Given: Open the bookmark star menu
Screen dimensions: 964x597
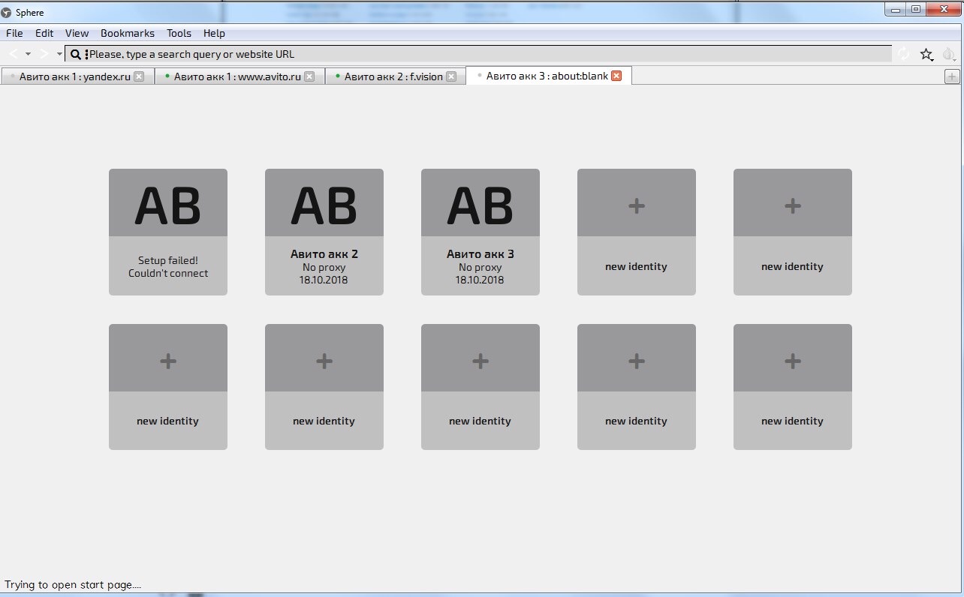Looking at the screenshot, I should click(927, 54).
